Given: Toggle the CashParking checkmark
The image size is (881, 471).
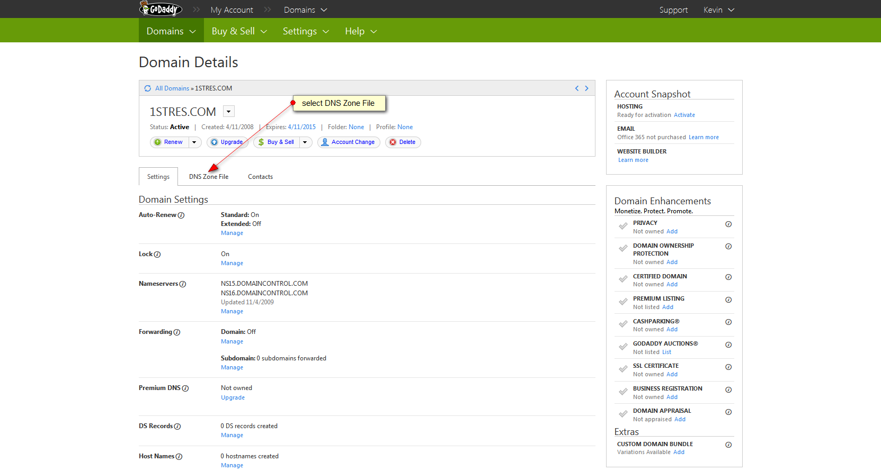Looking at the screenshot, I should point(623,324).
